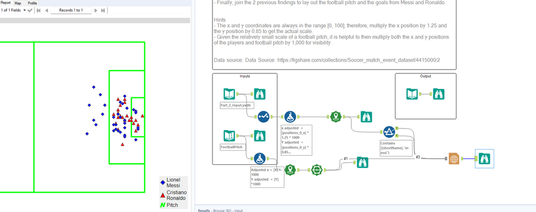Screen dimensions: 536x212
Task: Click the Output container title
Action: (x=425, y=77)
